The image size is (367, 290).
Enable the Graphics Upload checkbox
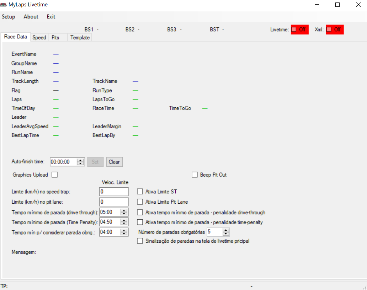pos(54,175)
